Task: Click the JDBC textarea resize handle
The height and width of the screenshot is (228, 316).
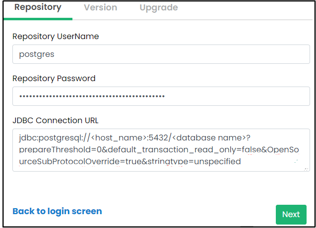Action: pos(307,169)
